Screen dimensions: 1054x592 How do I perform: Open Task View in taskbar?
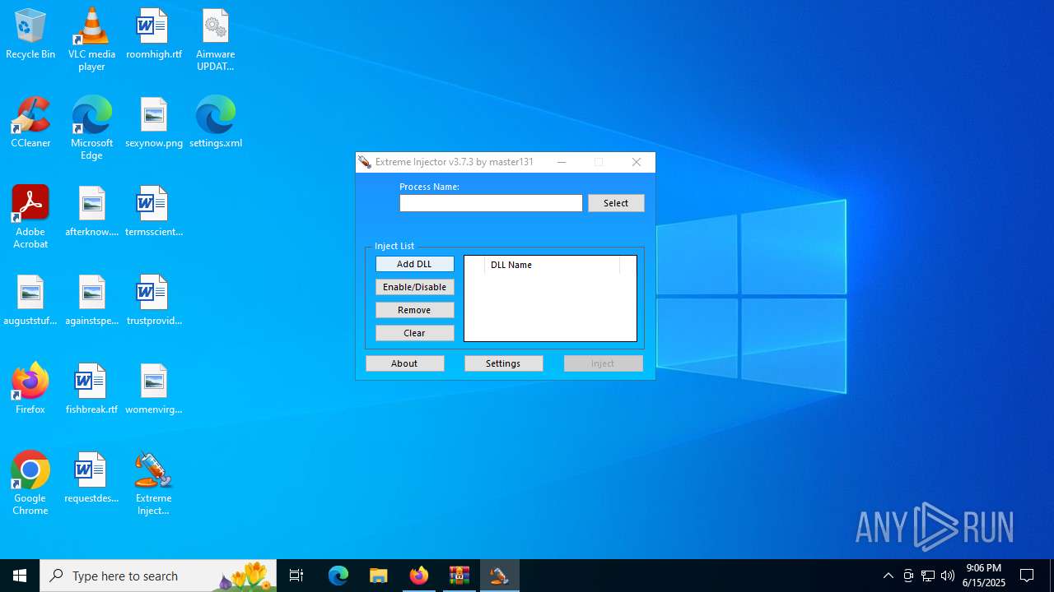click(x=296, y=576)
